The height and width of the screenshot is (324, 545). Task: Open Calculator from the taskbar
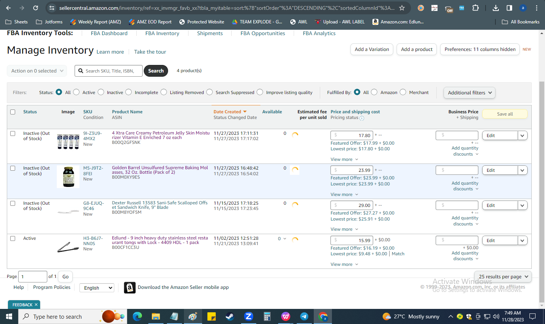(267, 316)
